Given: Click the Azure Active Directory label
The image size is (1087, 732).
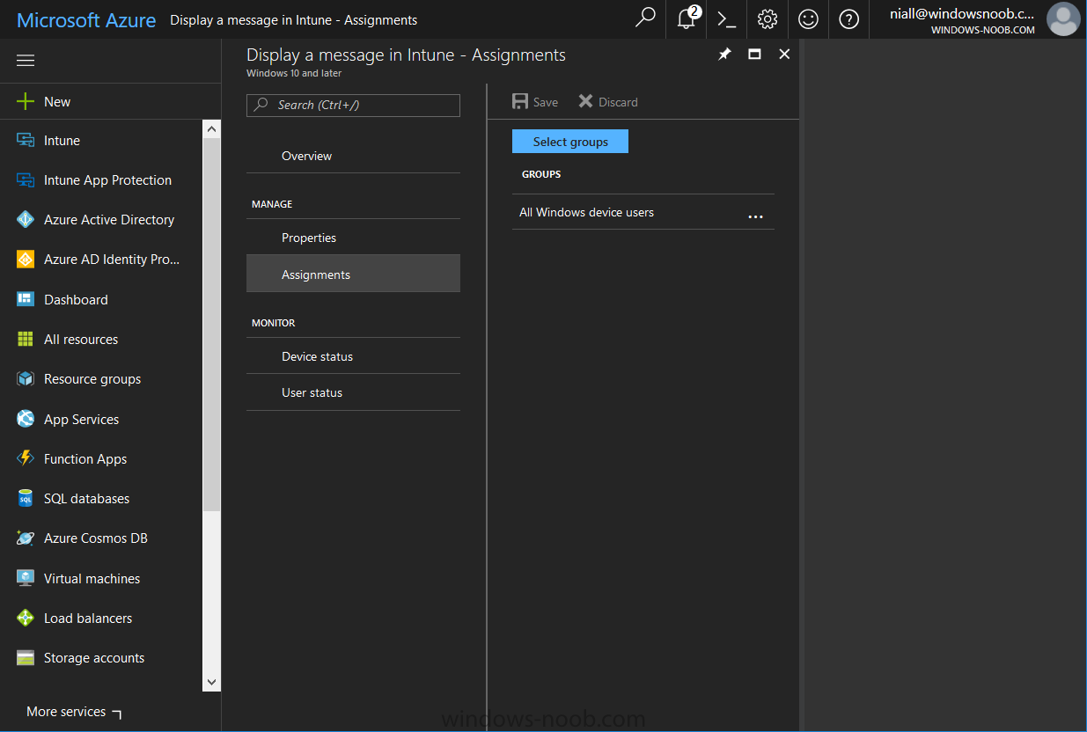Looking at the screenshot, I should (x=109, y=220).
